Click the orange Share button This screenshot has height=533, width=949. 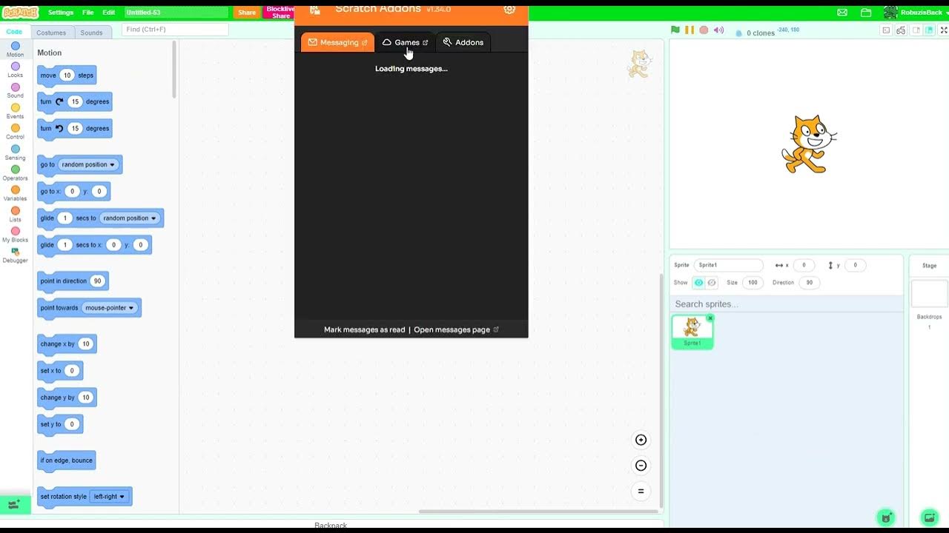[x=247, y=13]
